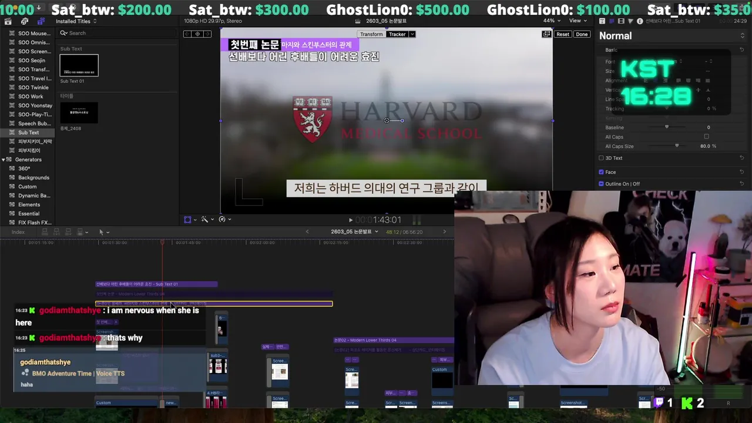Disable the Face checkbox

click(601, 172)
